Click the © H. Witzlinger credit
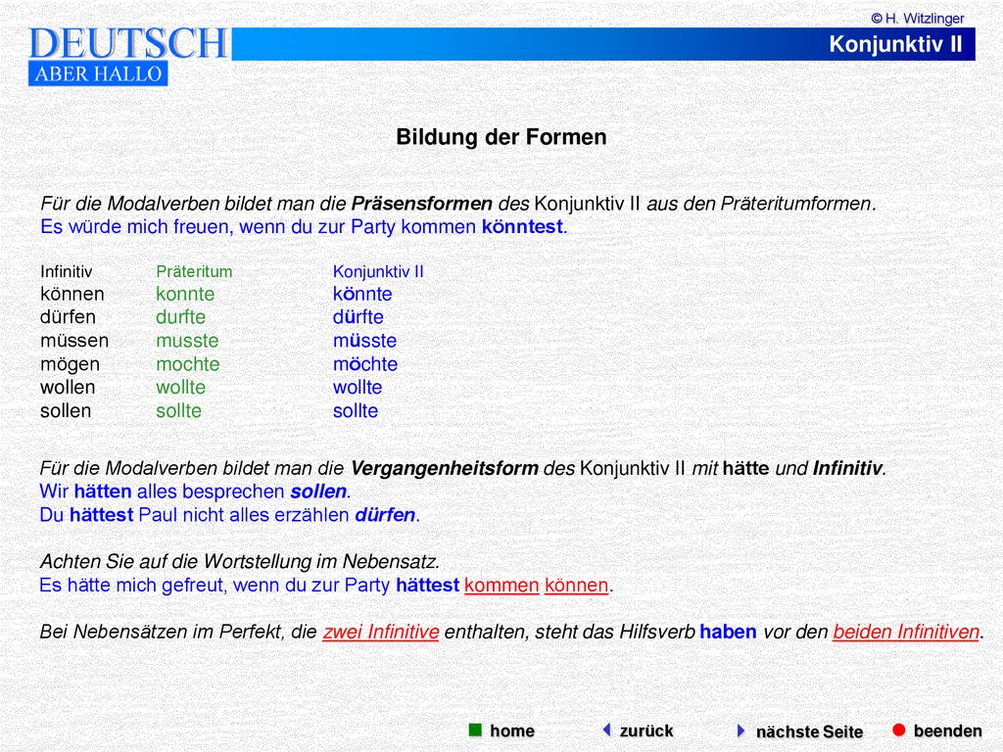 tap(918, 19)
